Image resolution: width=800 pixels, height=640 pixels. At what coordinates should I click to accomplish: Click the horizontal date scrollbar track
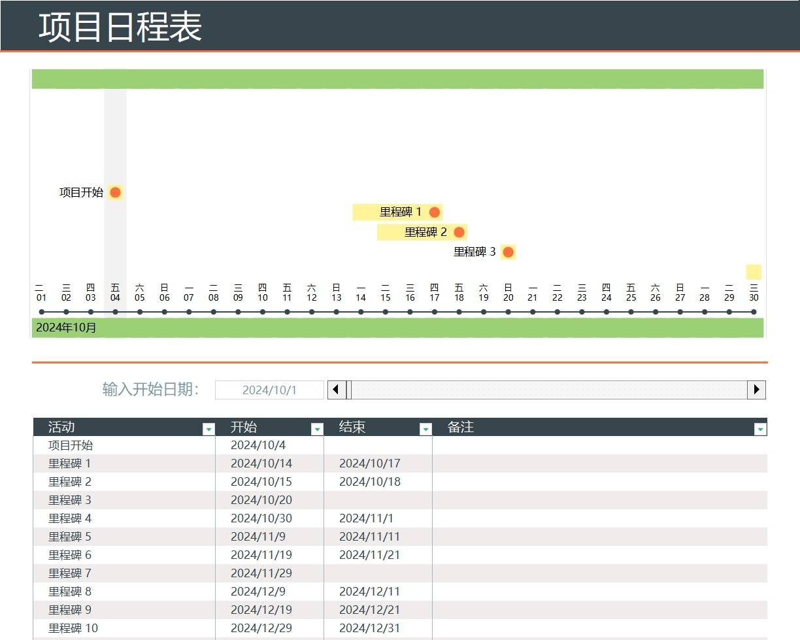(549, 389)
